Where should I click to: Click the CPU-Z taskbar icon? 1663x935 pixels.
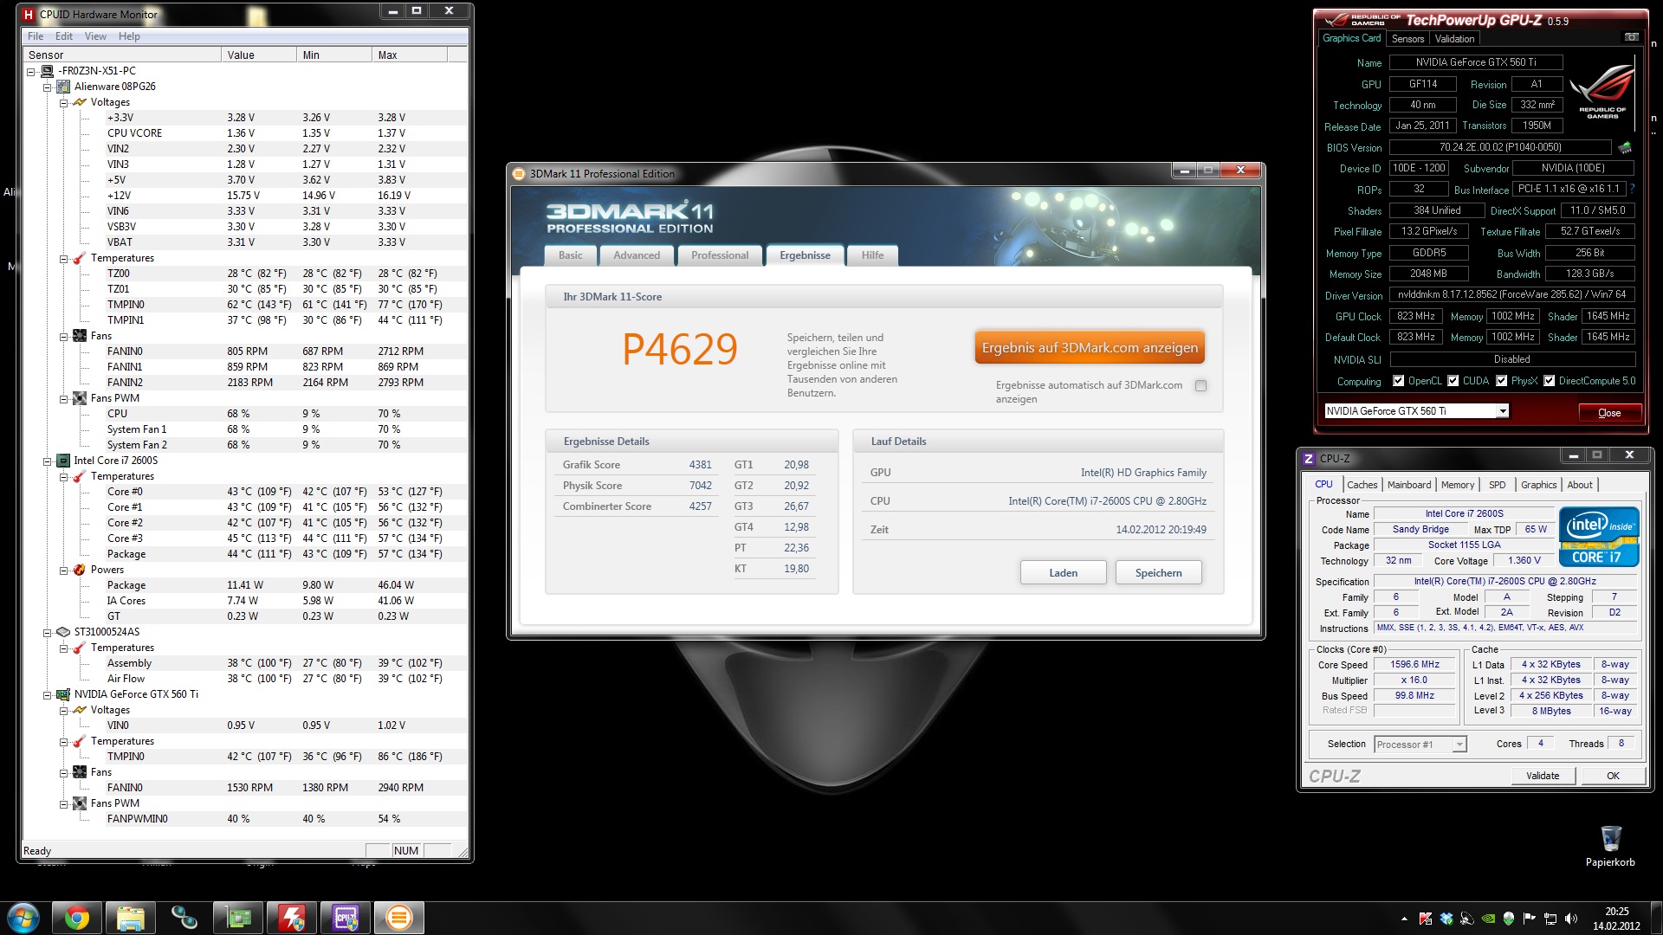pyautogui.click(x=346, y=918)
